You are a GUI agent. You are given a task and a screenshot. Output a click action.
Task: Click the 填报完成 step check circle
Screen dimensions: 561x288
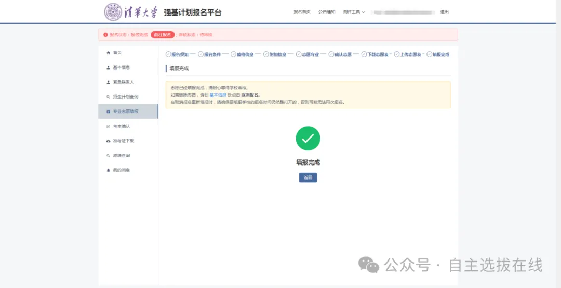429,54
